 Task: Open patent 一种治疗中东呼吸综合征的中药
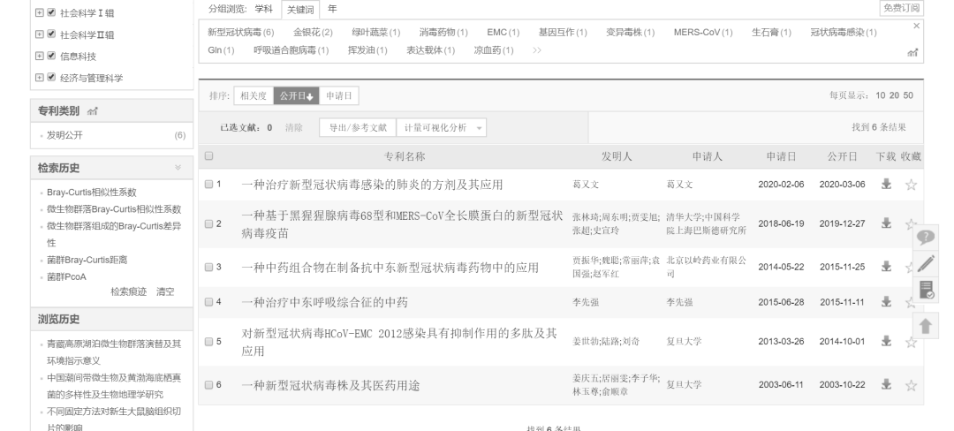324,302
